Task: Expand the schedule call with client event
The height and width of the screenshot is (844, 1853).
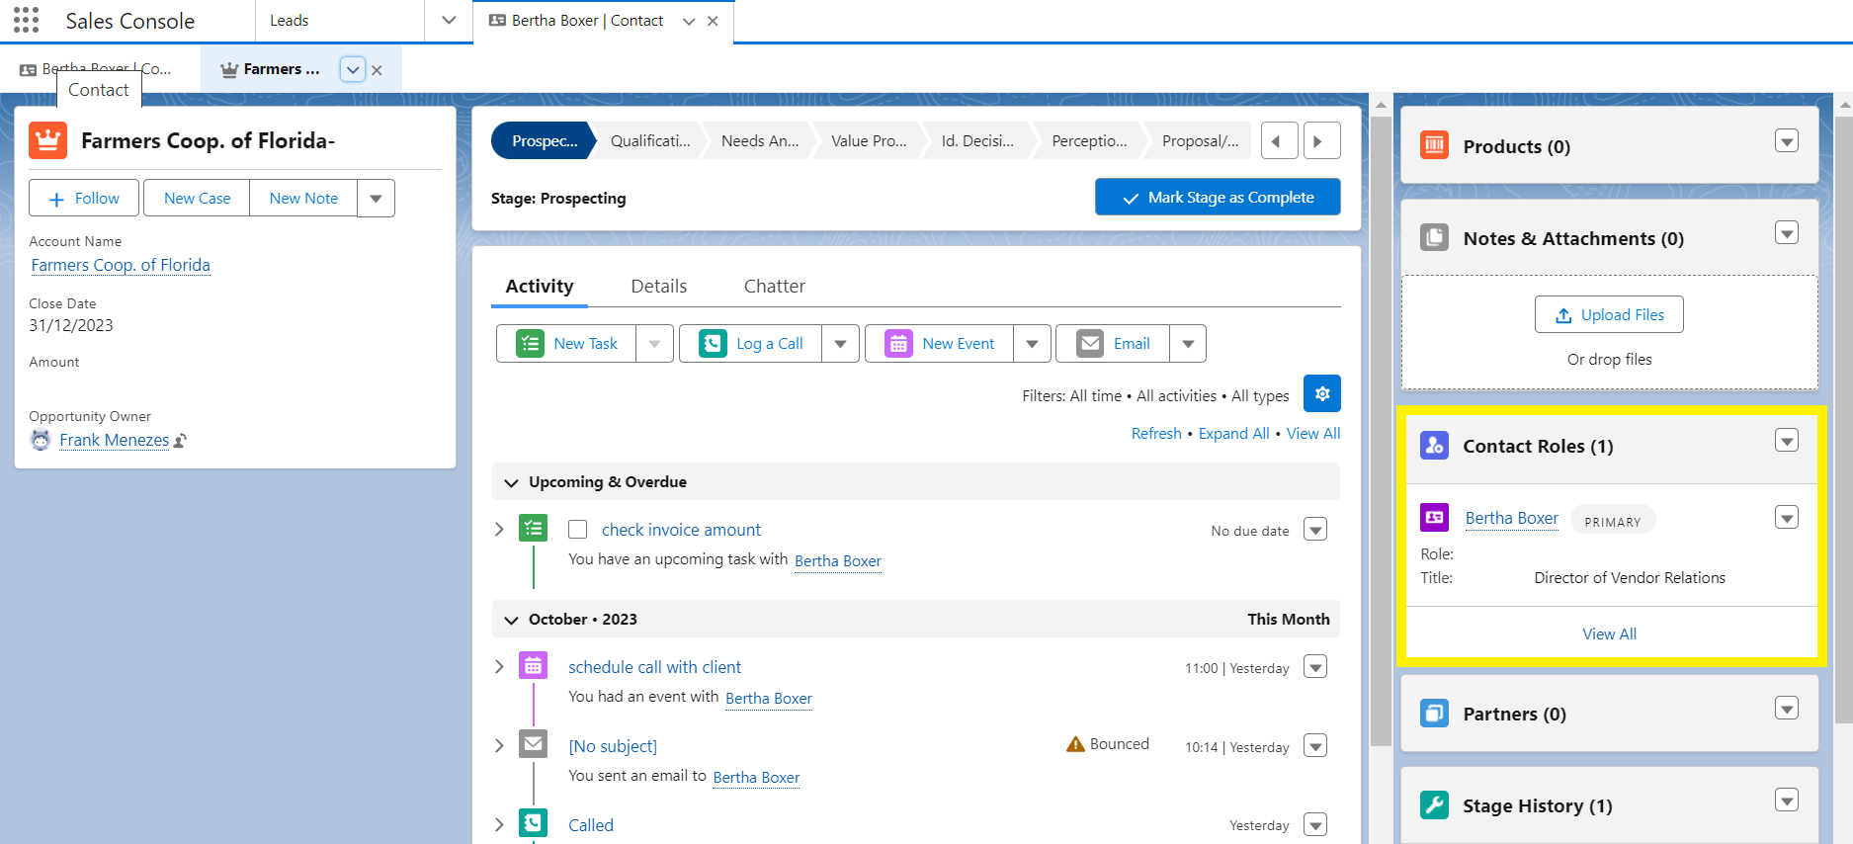Action: tap(499, 667)
